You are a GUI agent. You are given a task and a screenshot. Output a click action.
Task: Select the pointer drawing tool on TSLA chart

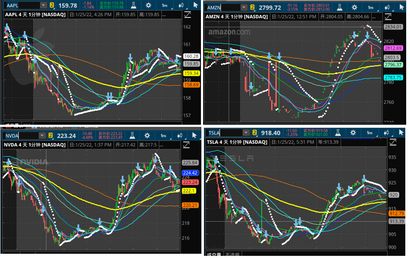[x=401, y=132]
